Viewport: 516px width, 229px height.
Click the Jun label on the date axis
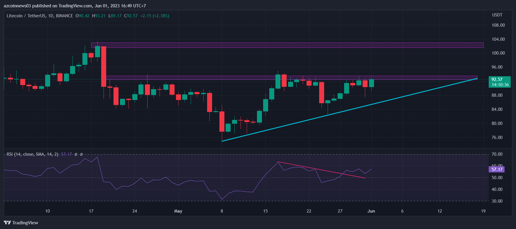click(x=371, y=211)
